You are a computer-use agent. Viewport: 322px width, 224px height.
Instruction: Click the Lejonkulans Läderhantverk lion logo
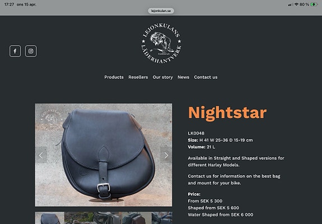[x=161, y=43]
